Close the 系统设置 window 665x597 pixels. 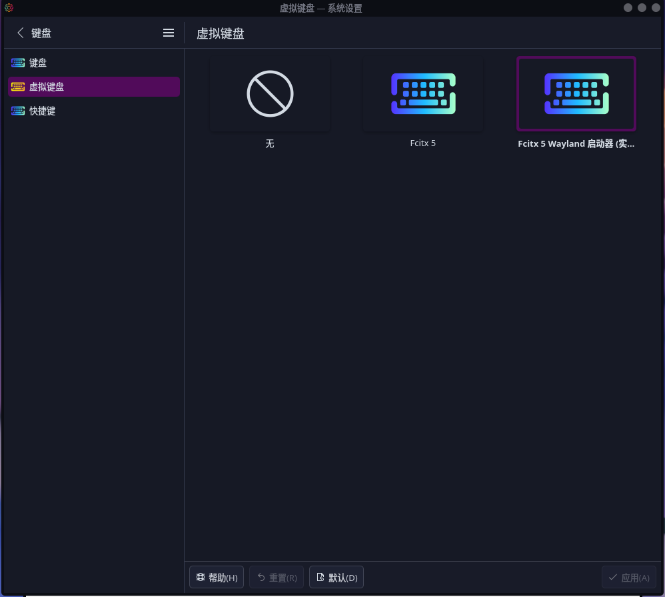pos(656,8)
